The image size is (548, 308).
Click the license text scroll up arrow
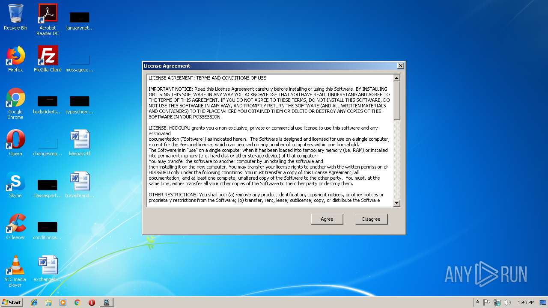pyautogui.click(x=396, y=78)
